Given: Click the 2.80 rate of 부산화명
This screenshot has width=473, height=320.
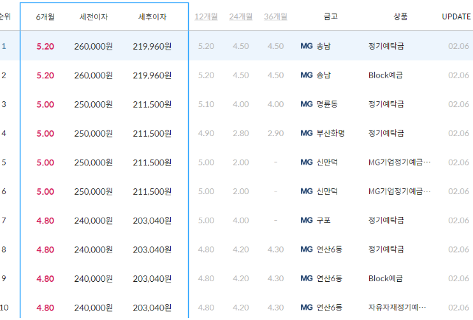Looking at the screenshot, I should (x=241, y=134).
